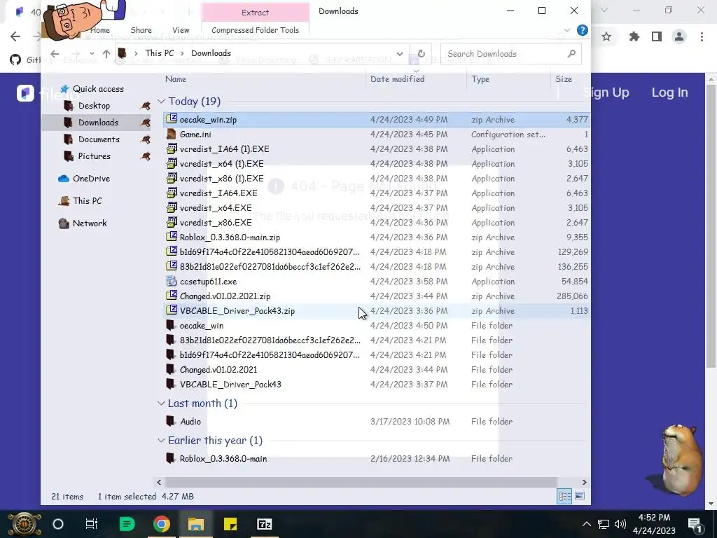Select Roblox_0.3.368.0-main.zip file
This screenshot has width=717, height=538.
tap(230, 237)
